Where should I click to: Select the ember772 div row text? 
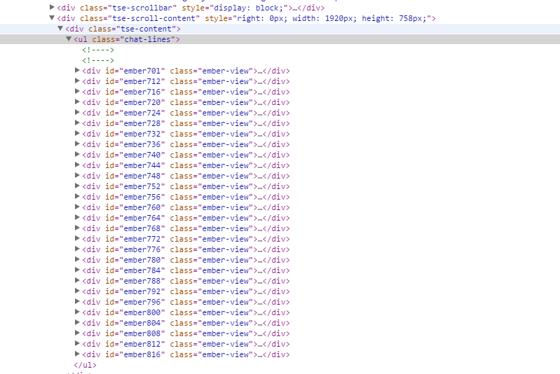click(186, 239)
